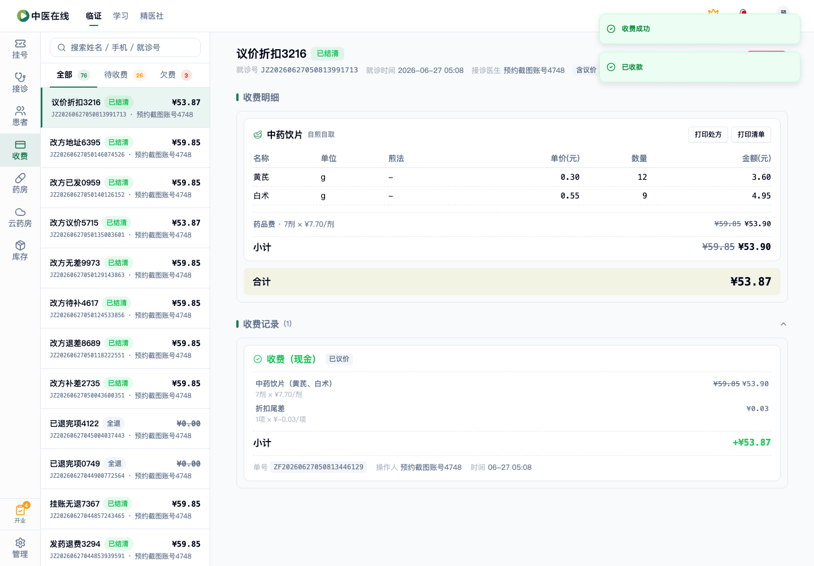This screenshot has height=566, width=814.
Task: Click receipt number ZF20260627050813446129
Action: (x=319, y=467)
